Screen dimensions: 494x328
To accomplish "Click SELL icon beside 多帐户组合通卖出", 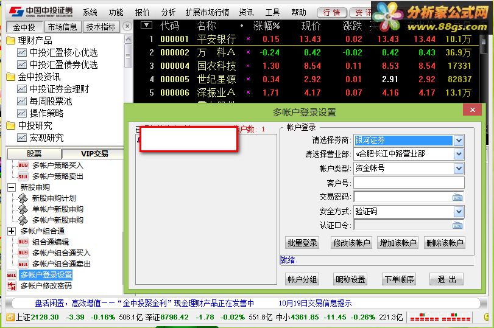I will 23,263.
